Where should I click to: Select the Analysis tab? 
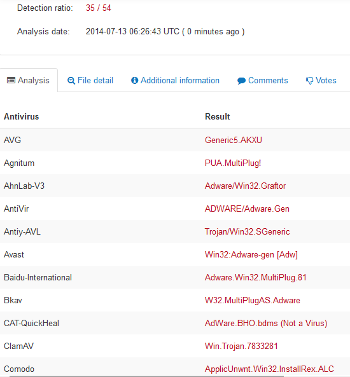pyautogui.click(x=29, y=80)
